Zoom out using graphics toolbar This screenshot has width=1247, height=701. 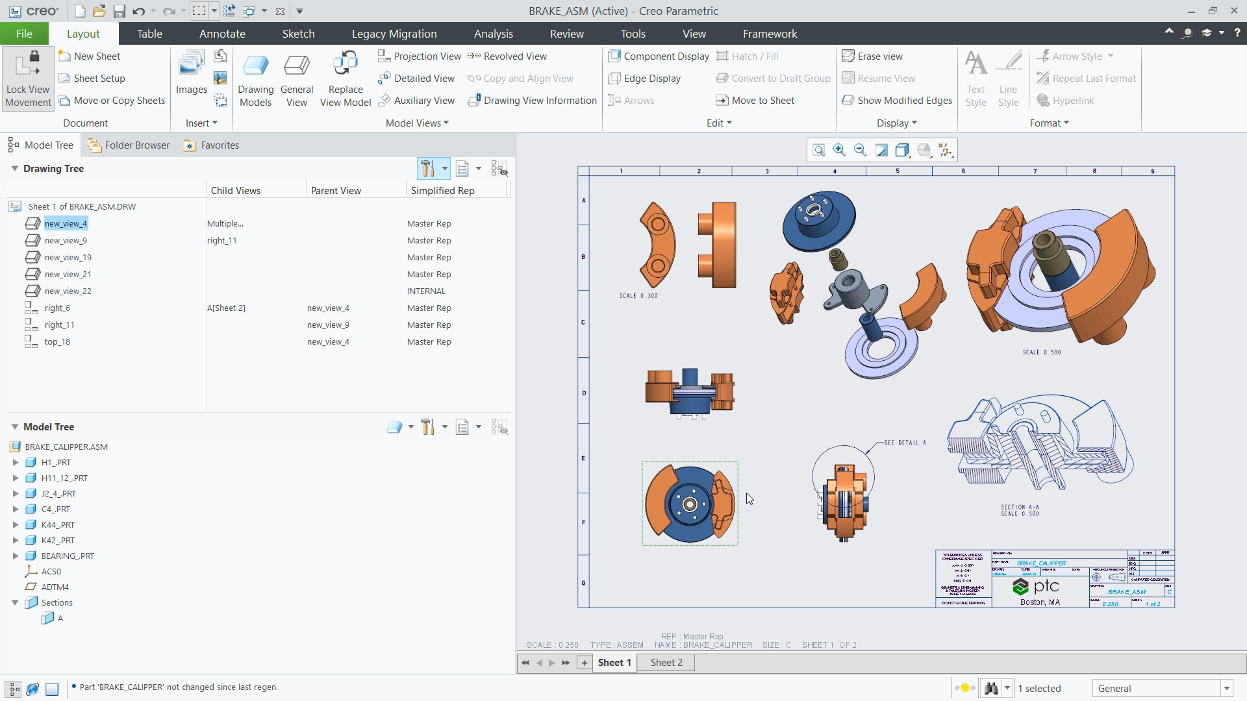coord(861,151)
